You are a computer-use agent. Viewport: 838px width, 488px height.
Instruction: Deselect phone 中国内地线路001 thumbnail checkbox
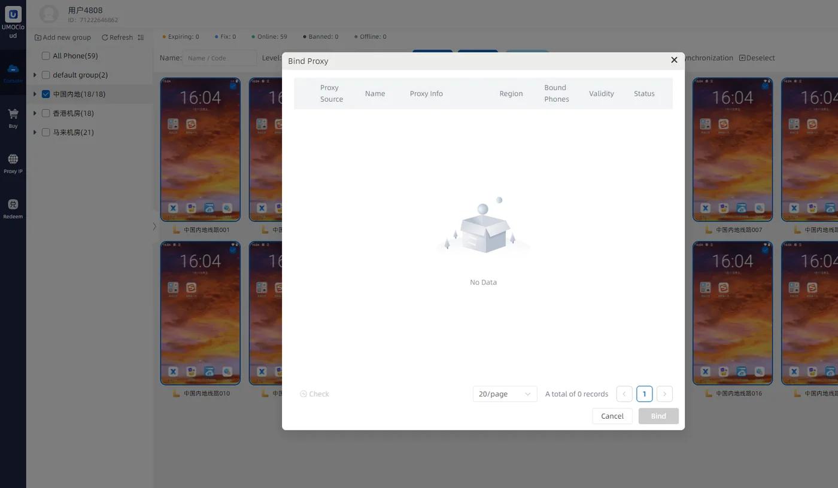click(233, 86)
